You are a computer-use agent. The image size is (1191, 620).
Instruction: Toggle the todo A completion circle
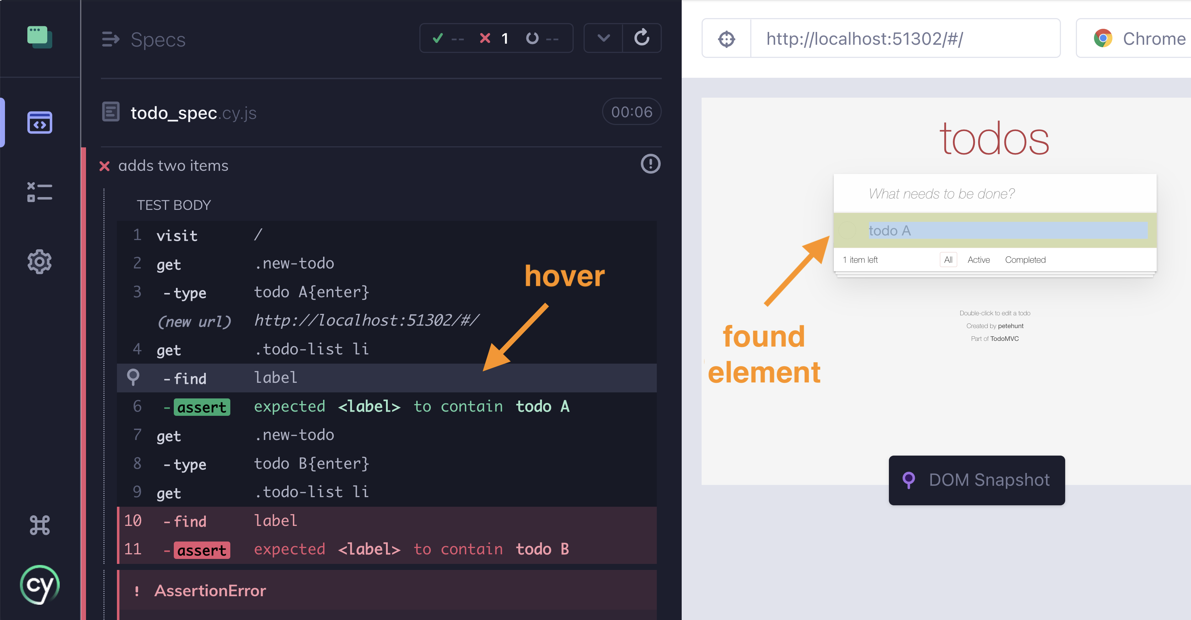point(847,230)
